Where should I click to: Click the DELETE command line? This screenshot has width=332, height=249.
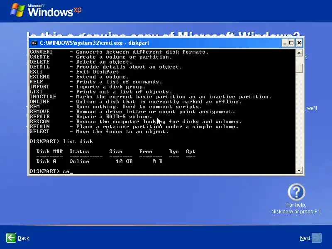pyautogui.click(x=81, y=62)
